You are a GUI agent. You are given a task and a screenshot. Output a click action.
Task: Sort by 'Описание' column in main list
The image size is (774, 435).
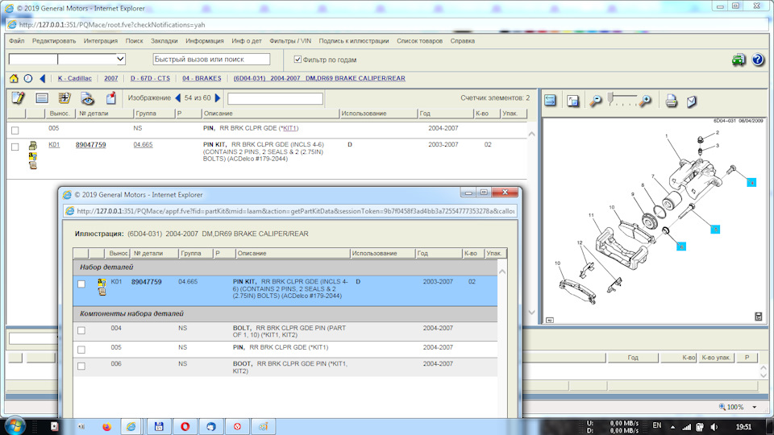(271, 114)
